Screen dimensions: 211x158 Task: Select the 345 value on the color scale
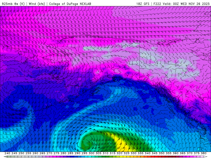coord(155,153)
